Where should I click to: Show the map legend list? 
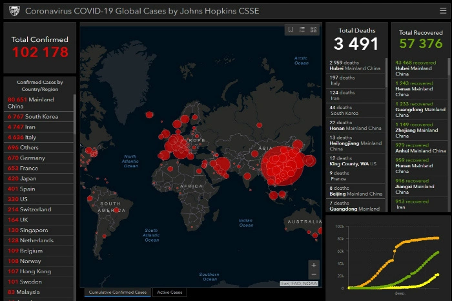[x=302, y=30]
